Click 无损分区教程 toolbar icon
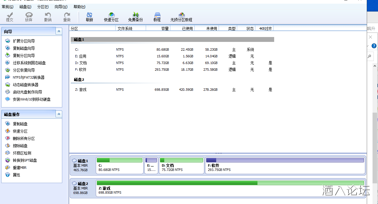The image size is (378, 204). (x=181, y=17)
